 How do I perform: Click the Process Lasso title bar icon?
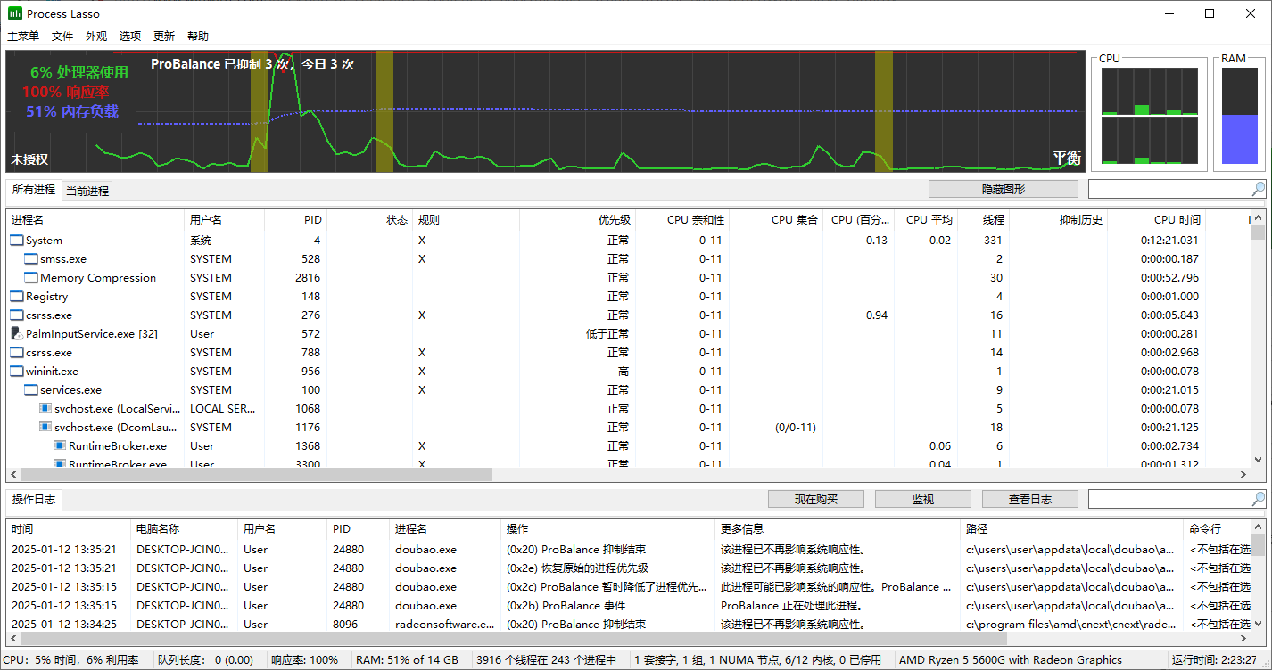(x=14, y=13)
